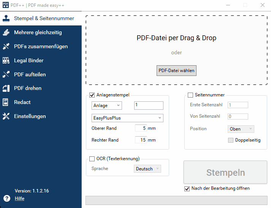Click the 'PDF-Datei per Drag & Drop' heading
This screenshot has width=271, height=208.
coord(176,38)
